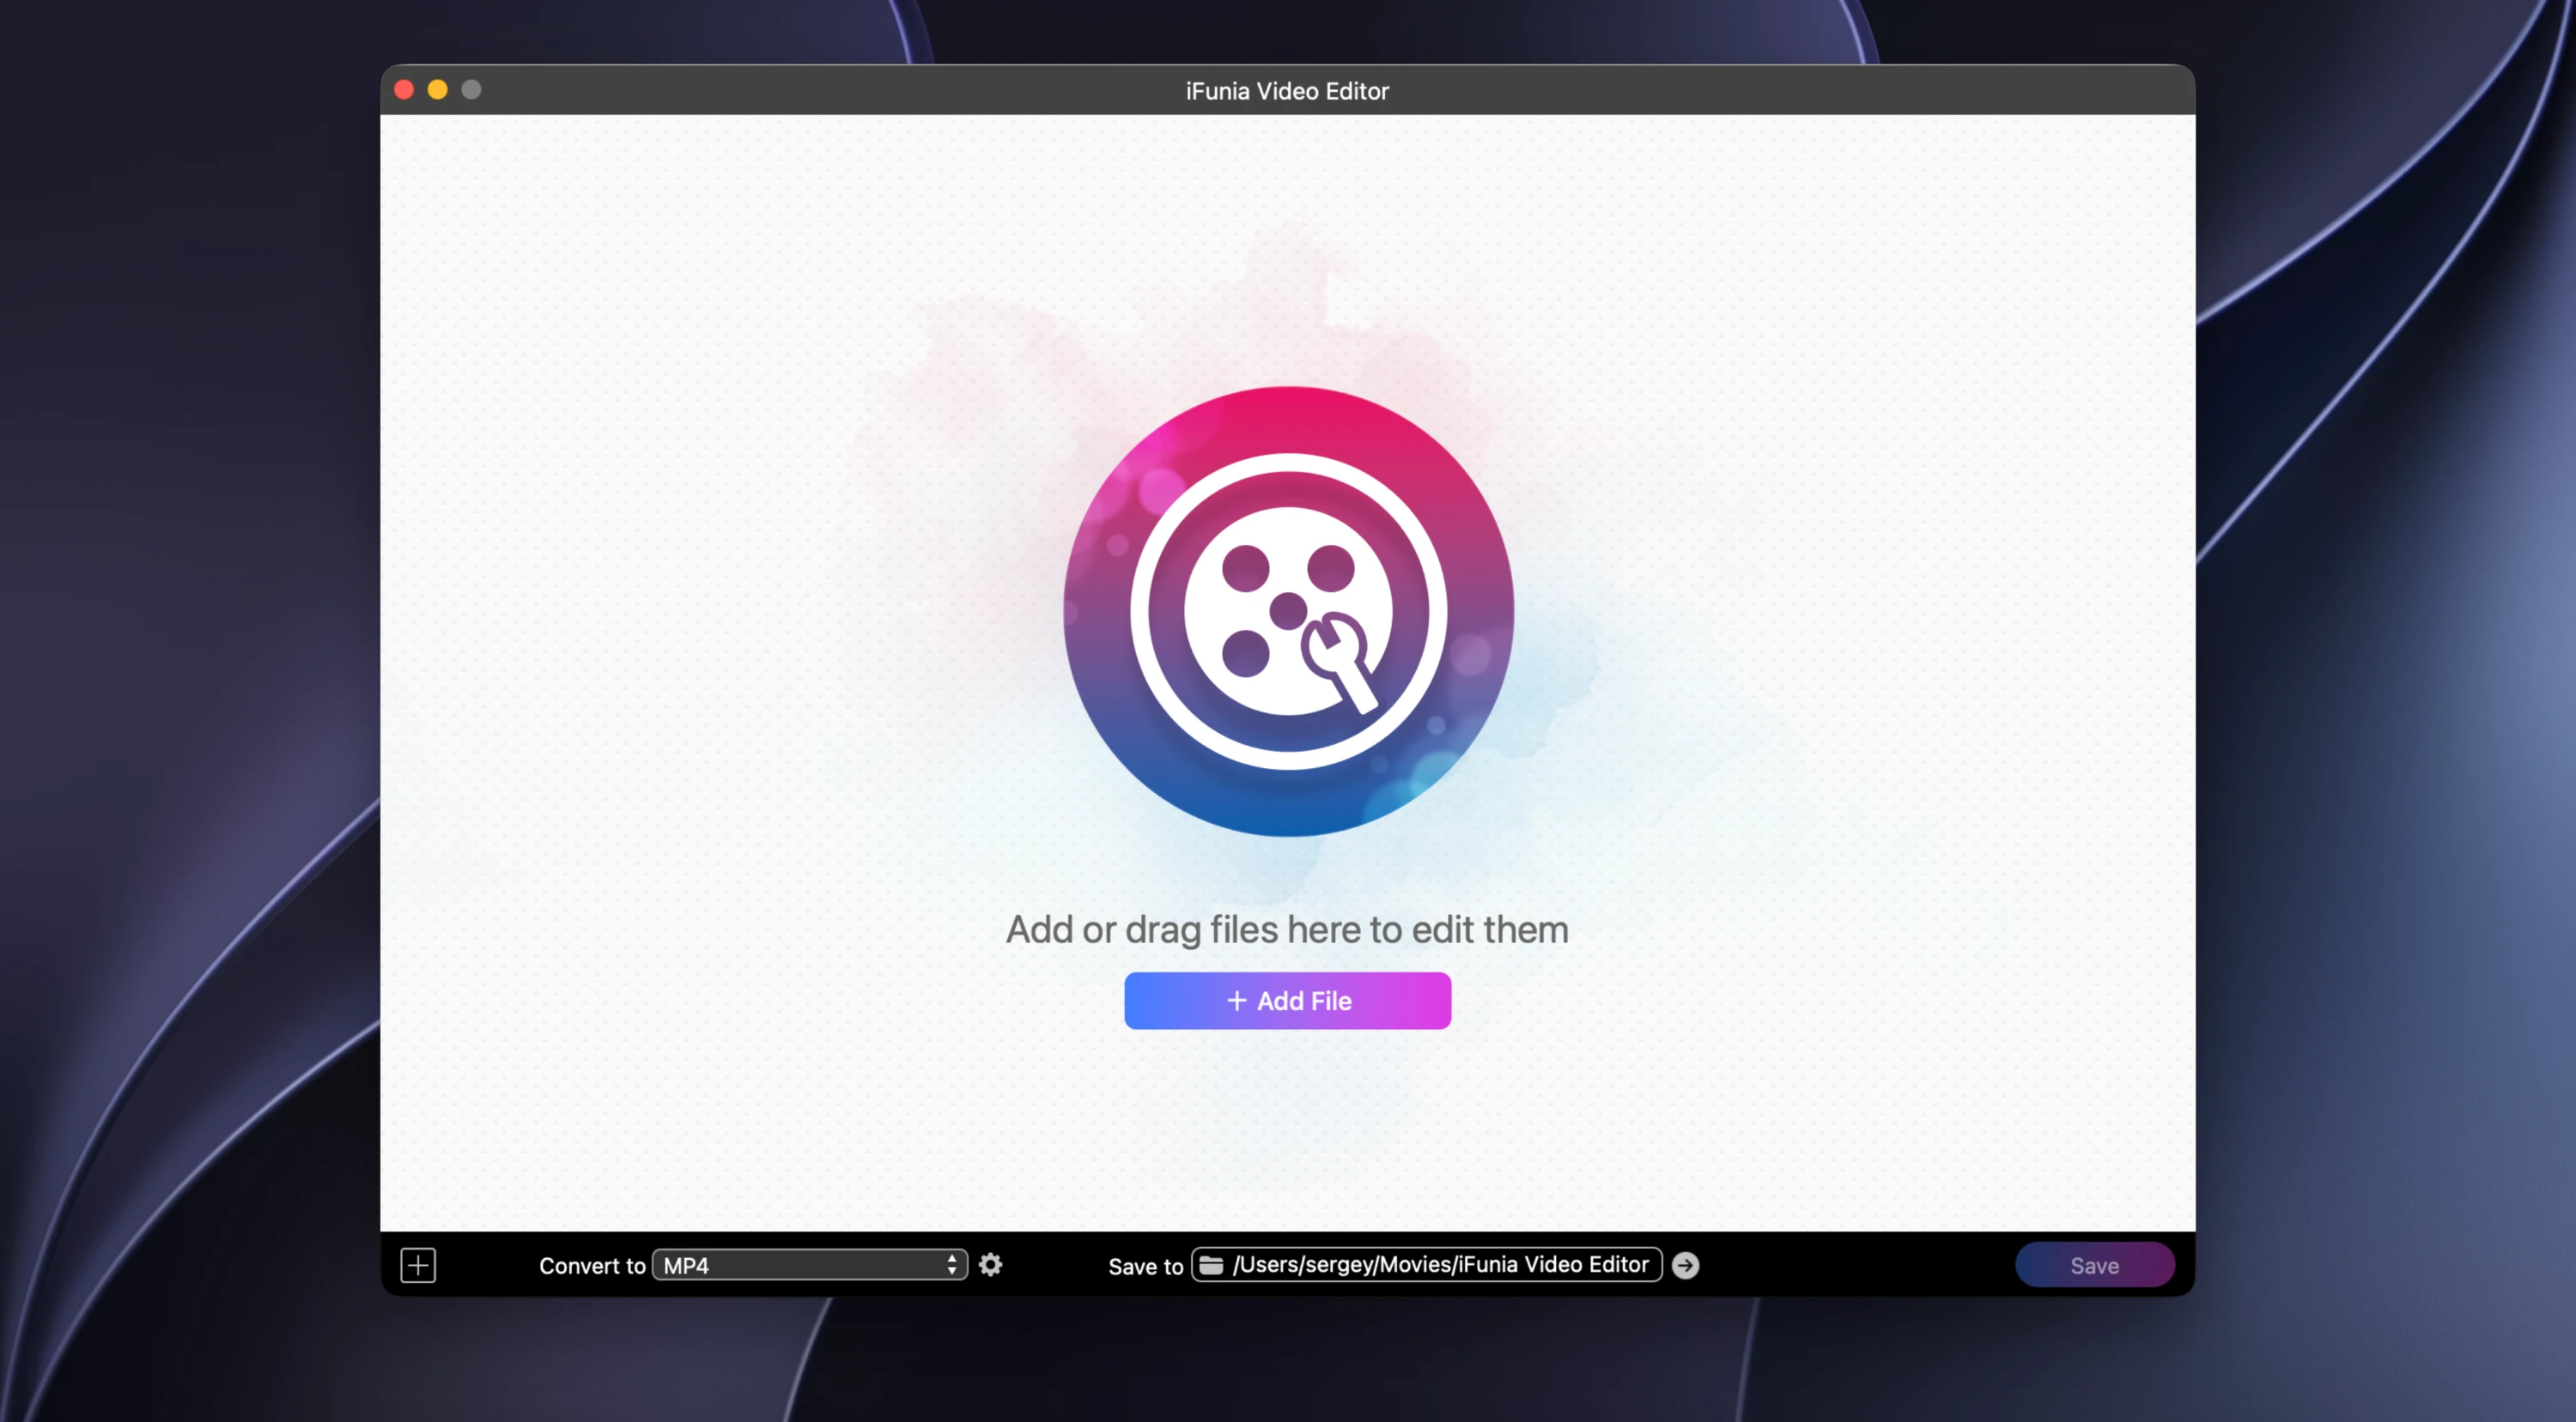
Task: Open the Convert to MP4 format dropdown
Action: pos(809,1265)
